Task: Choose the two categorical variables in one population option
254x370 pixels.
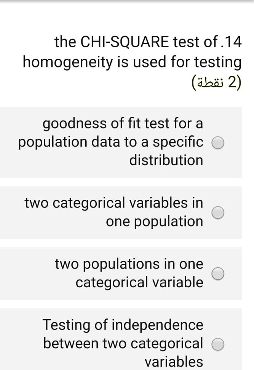Action: coord(217,212)
